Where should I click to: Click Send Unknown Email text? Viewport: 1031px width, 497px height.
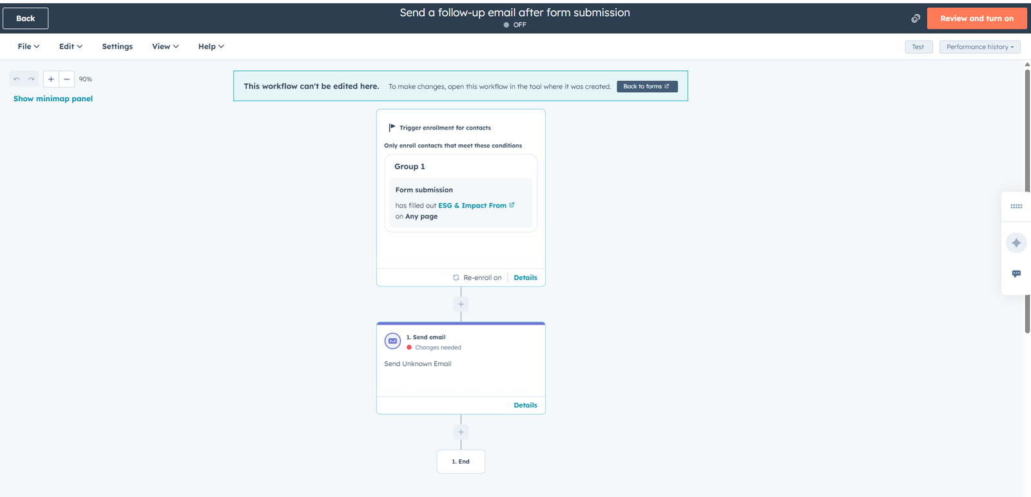[418, 364]
